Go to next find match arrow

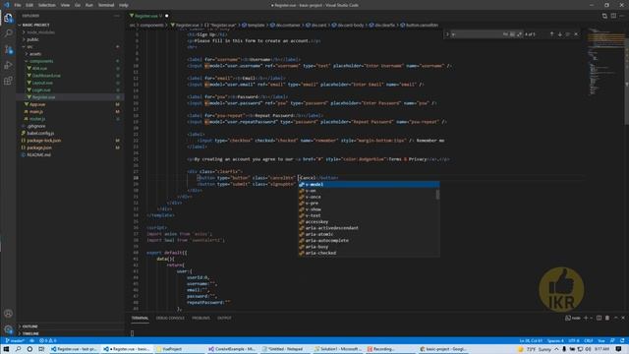tap(559, 34)
